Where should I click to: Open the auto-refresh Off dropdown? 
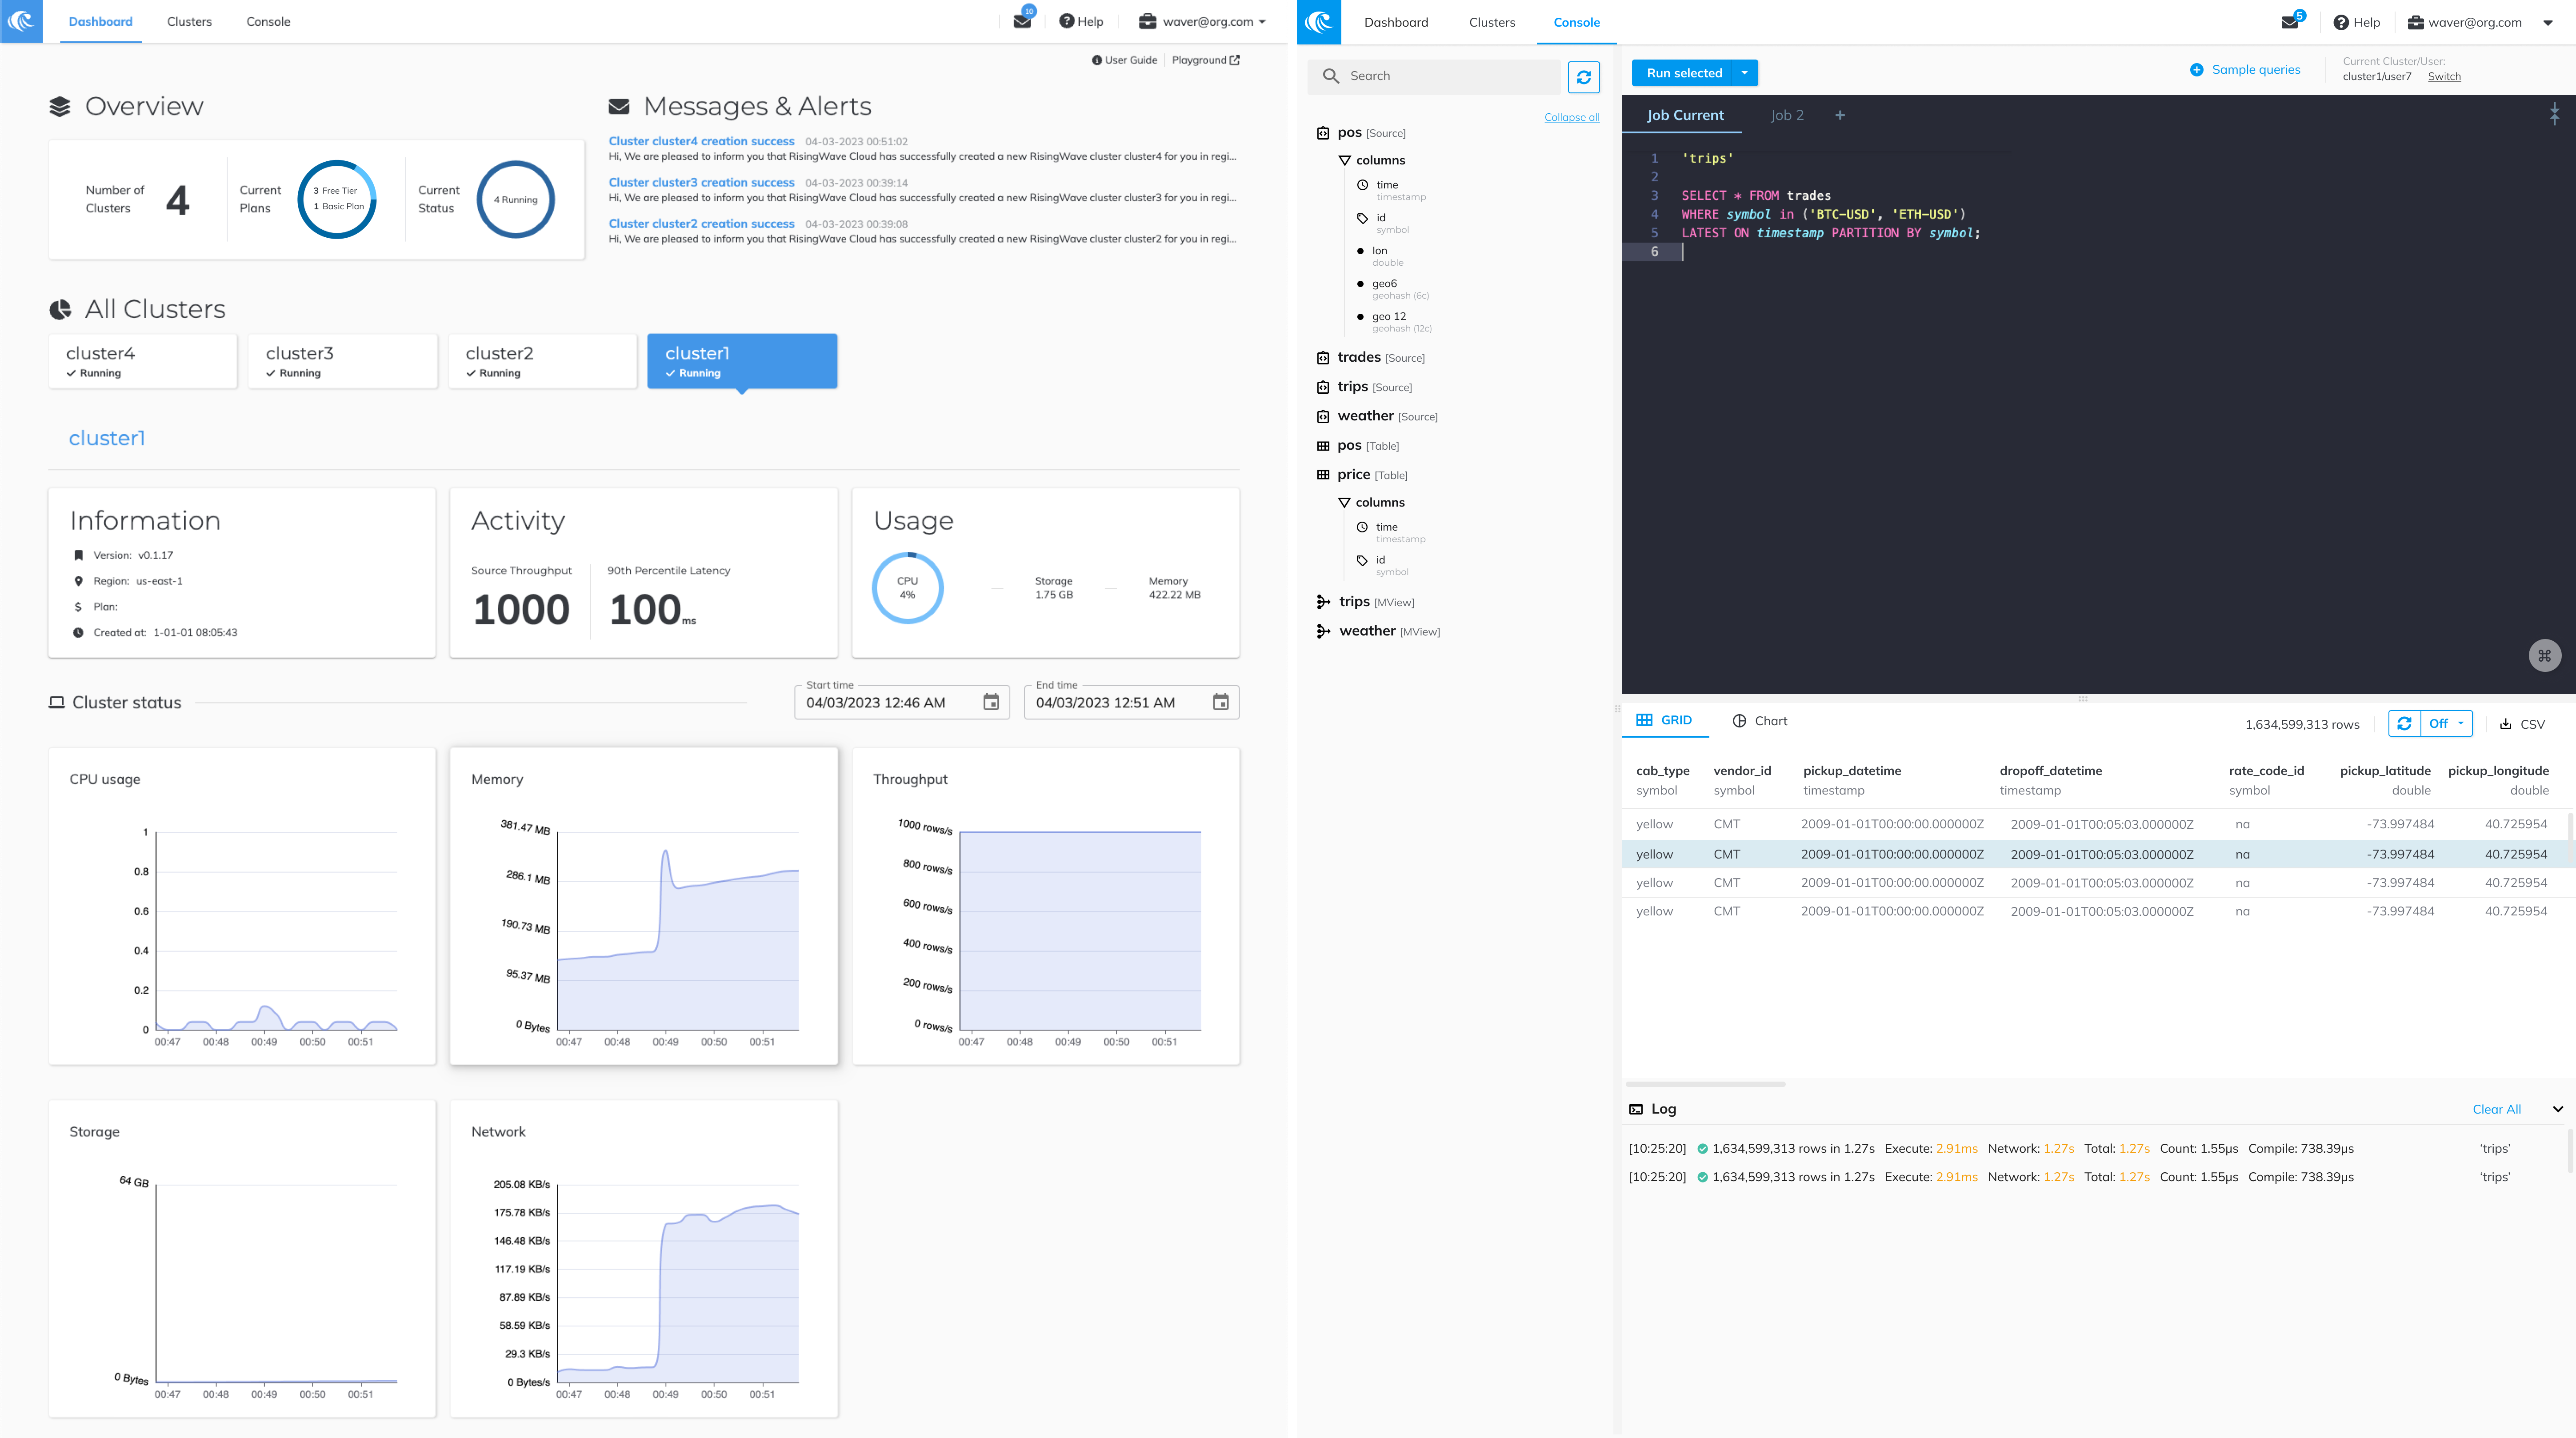pos(2446,723)
